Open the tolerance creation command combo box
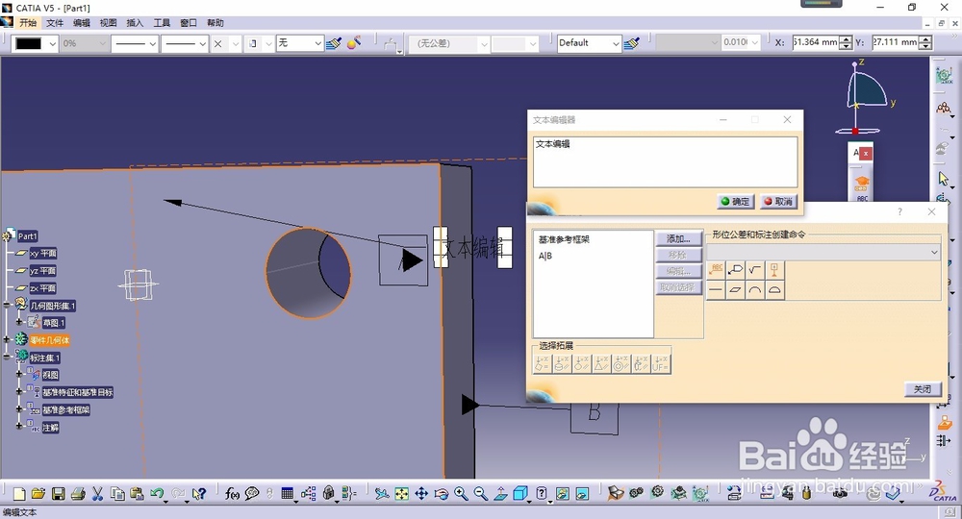 click(823, 253)
